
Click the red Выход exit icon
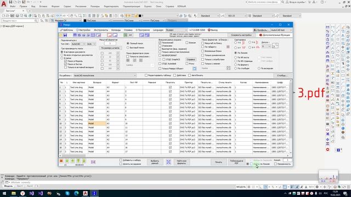coord(209,30)
